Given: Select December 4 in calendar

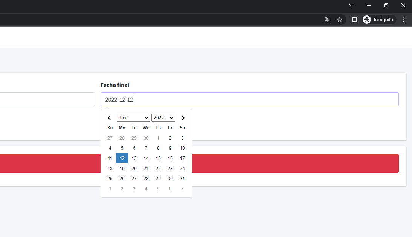Looking at the screenshot, I should click(110, 148).
